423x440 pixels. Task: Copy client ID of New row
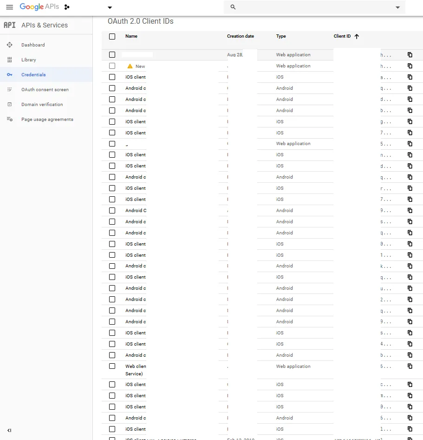[410, 66]
